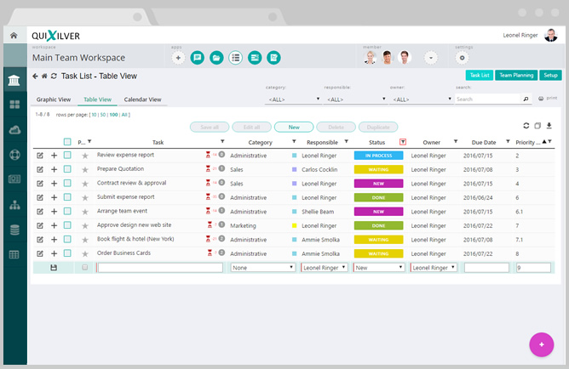The height and width of the screenshot is (369, 569).
Task: Open the Status column filter
Action: tap(403, 142)
